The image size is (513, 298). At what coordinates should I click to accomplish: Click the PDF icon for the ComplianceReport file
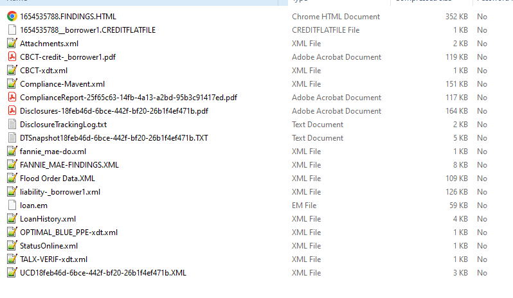click(x=12, y=98)
